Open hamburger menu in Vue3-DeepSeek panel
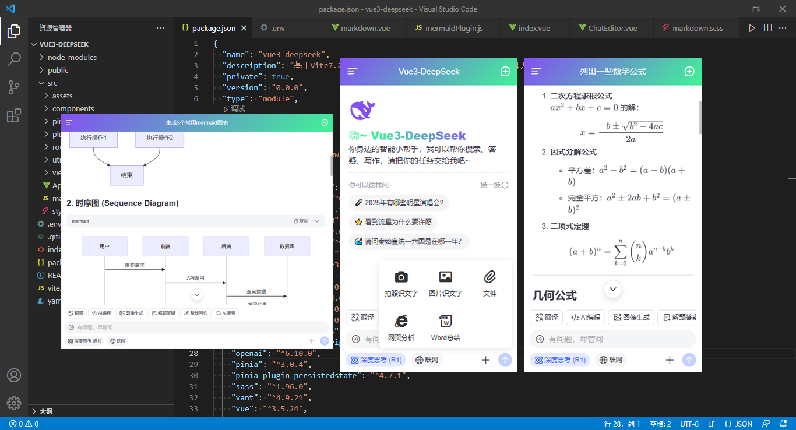 [x=353, y=71]
